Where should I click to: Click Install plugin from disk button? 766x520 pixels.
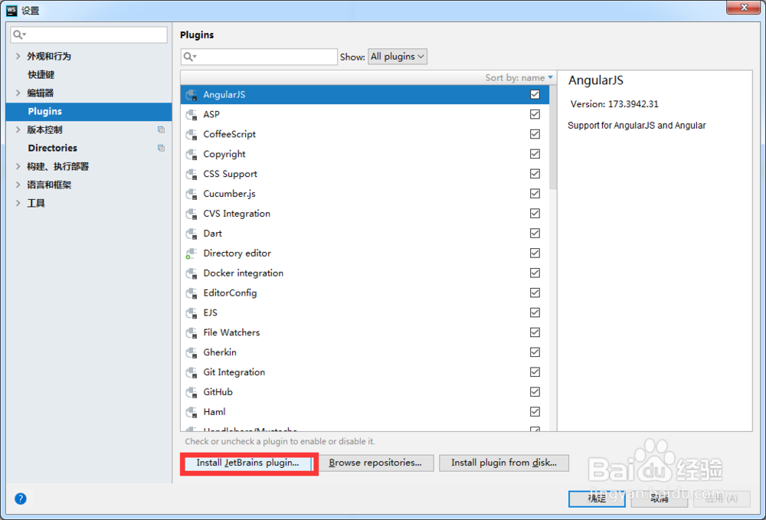pos(504,463)
